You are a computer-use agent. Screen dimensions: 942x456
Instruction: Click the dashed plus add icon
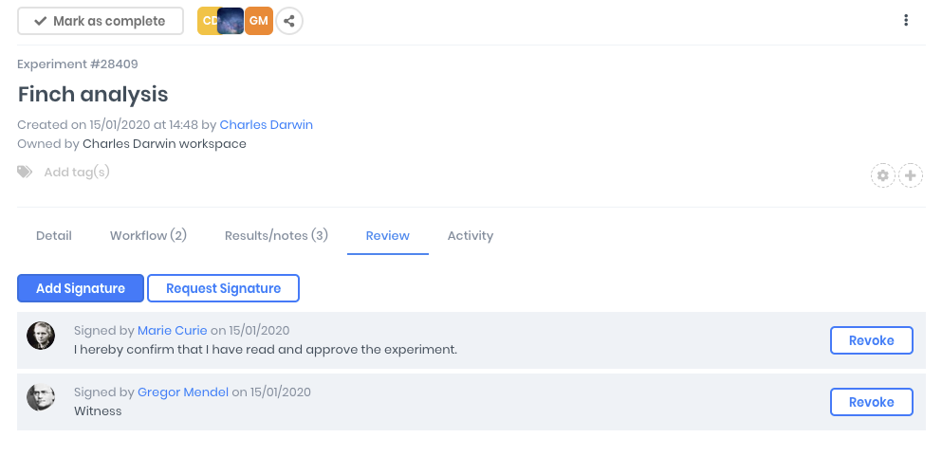(x=911, y=175)
